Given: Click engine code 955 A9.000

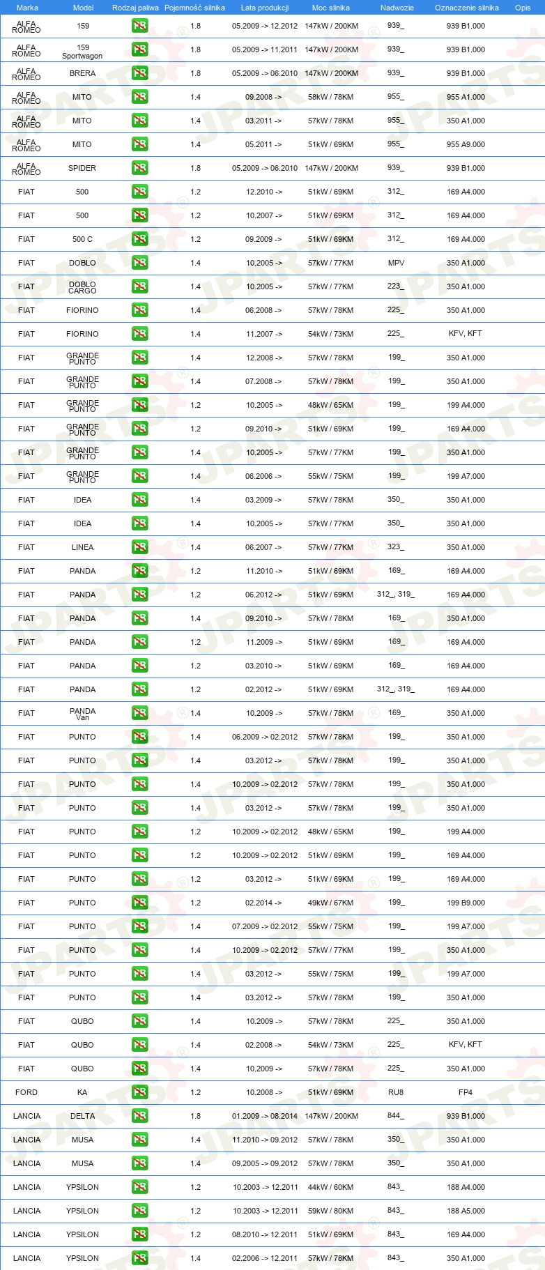Looking at the screenshot, I should pos(466,144).
